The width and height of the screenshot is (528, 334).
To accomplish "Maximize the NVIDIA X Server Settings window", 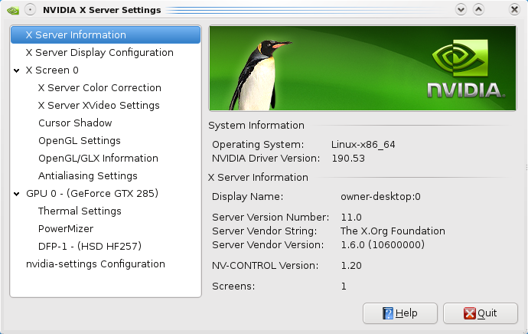I will (x=478, y=10).
